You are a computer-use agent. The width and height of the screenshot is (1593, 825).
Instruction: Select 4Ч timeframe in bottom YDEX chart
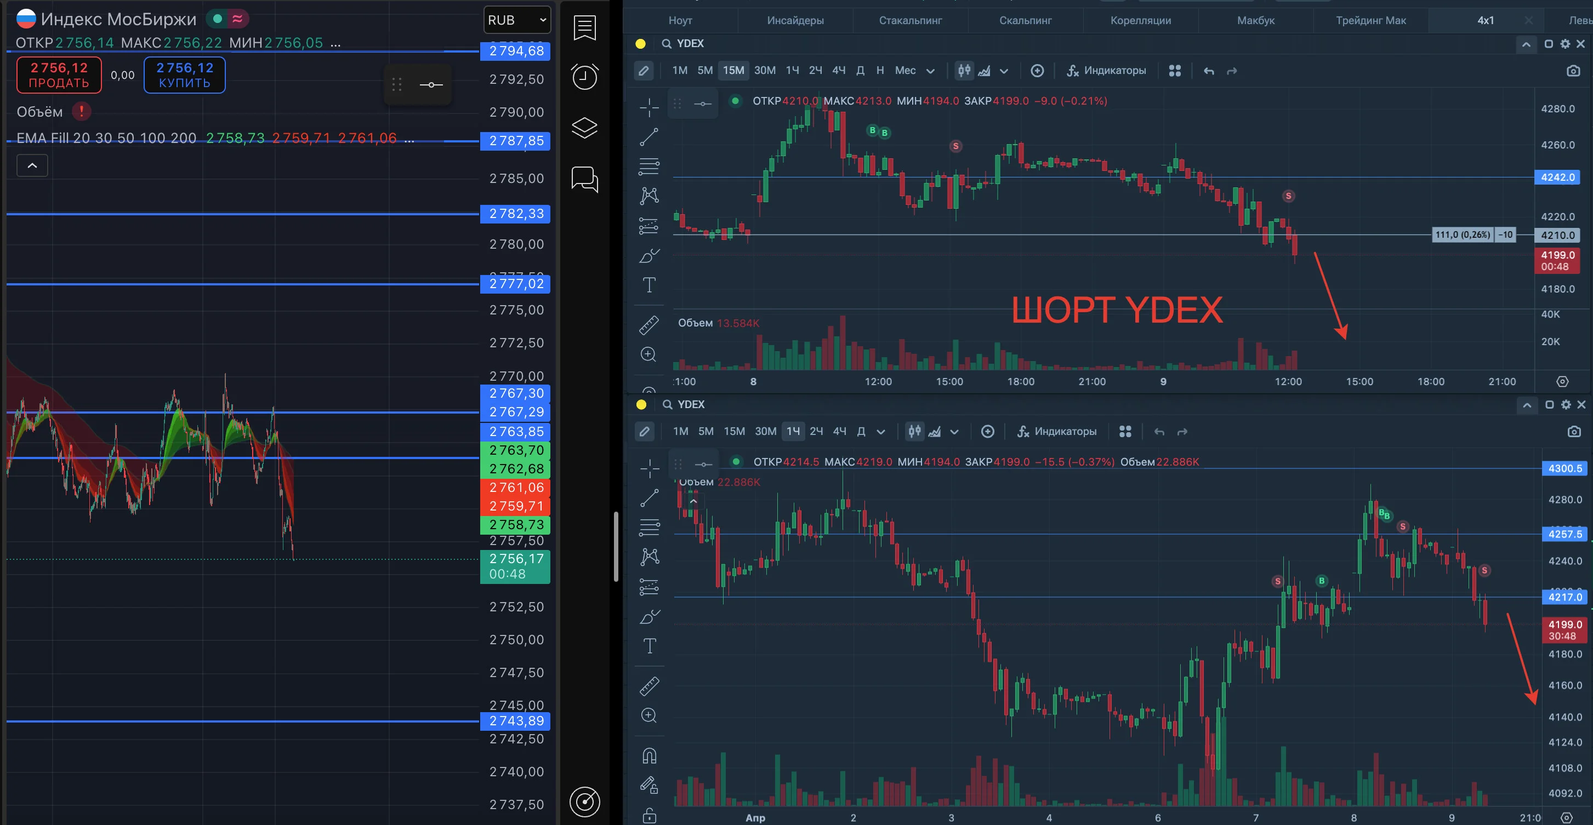click(839, 431)
